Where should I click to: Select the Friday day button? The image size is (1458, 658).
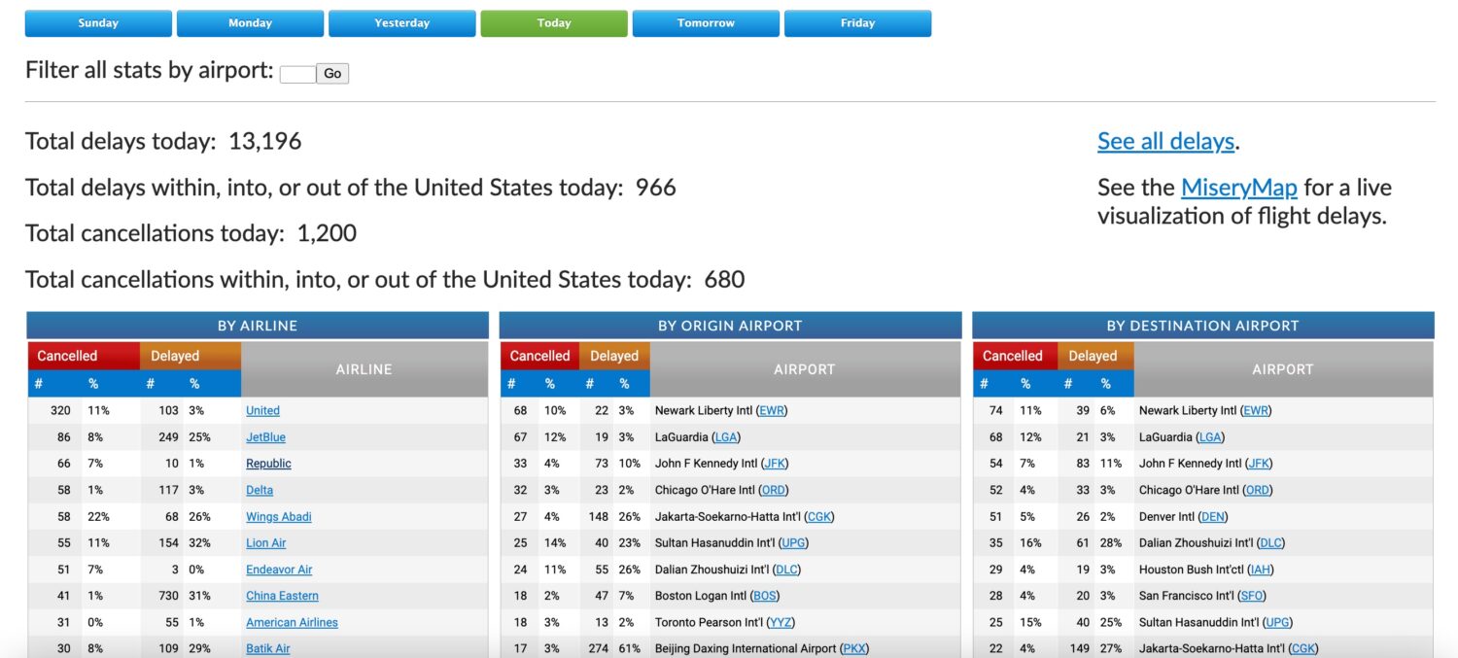[x=857, y=23]
